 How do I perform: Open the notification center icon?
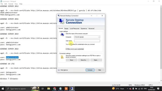pyautogui.click(x=158, y=89)
